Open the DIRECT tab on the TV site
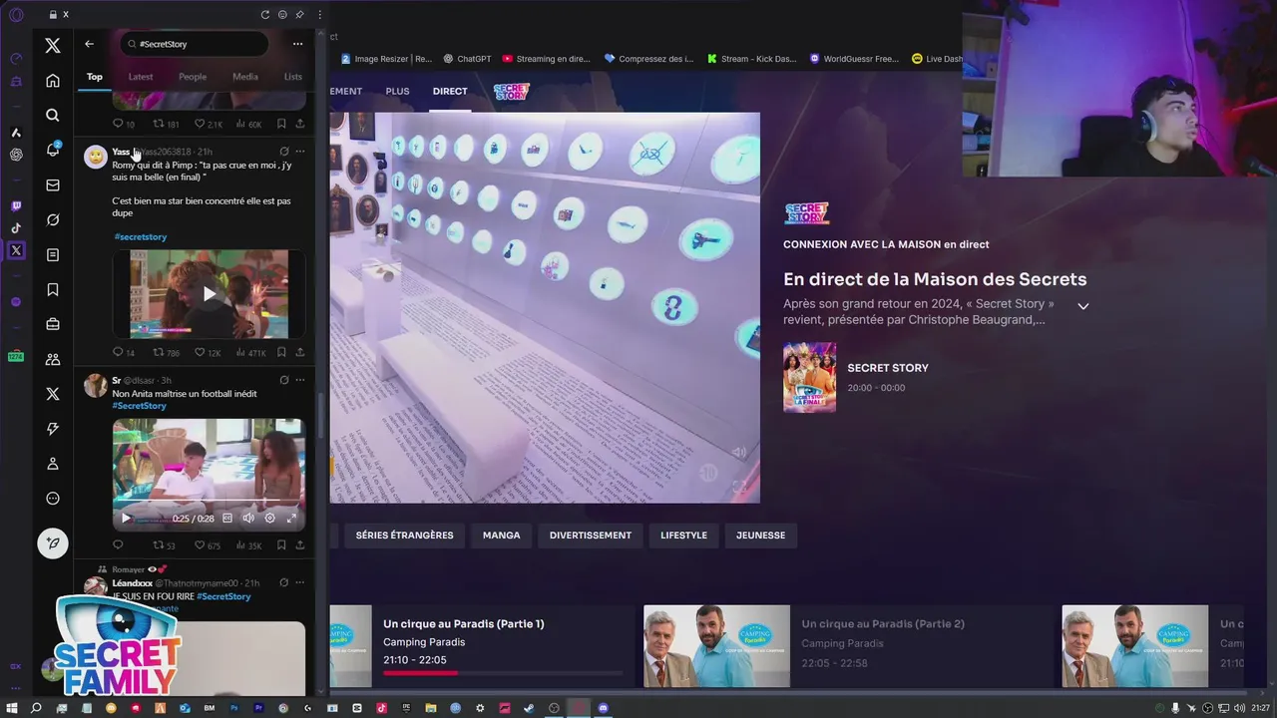Image resolution: width=1277 pixels, height=718 pixels. click(x=450, y=91)
